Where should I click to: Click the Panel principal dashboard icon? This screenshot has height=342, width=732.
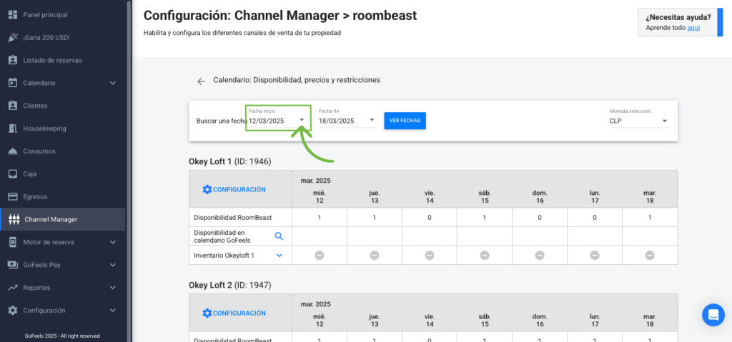click(x=13, y=15)
